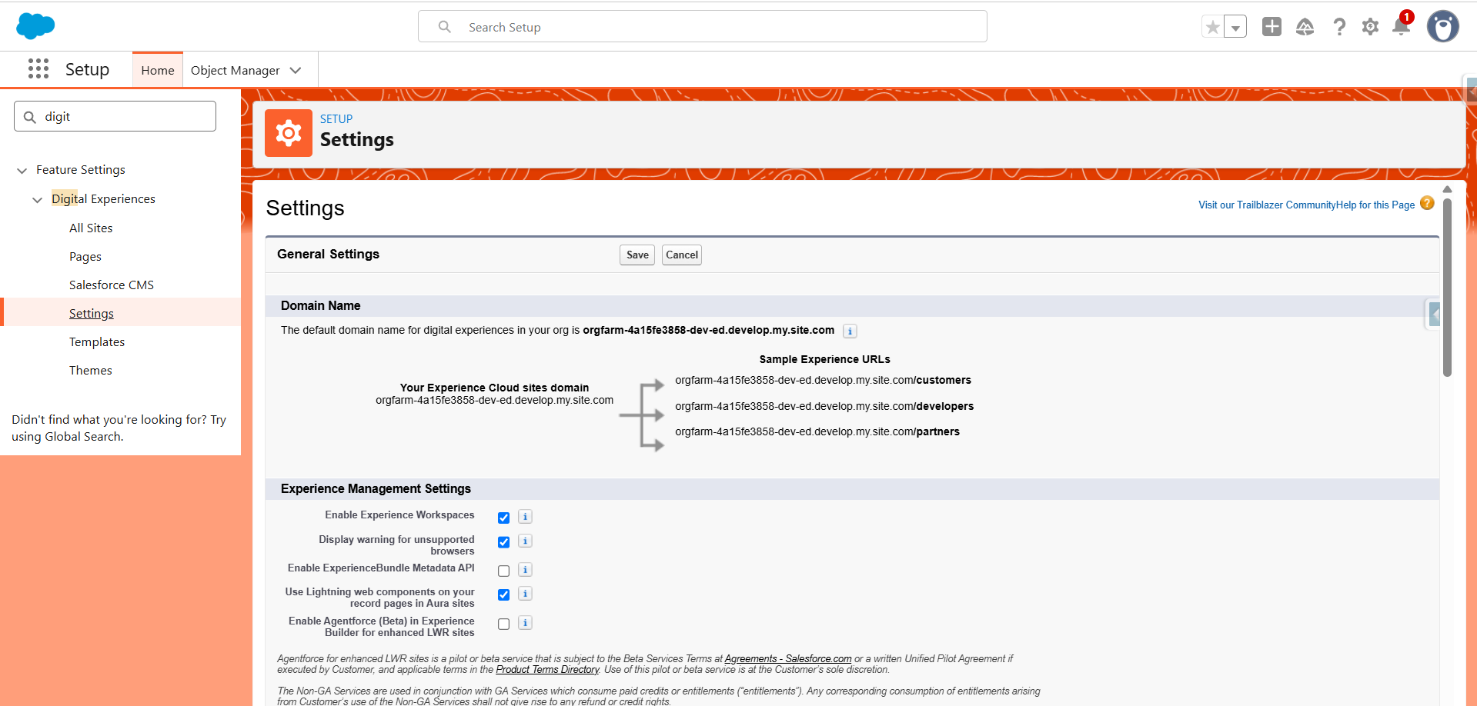Show info for Lightning web components setting
The height and width of the screenshot is (706, 1477).
[525, 594]
